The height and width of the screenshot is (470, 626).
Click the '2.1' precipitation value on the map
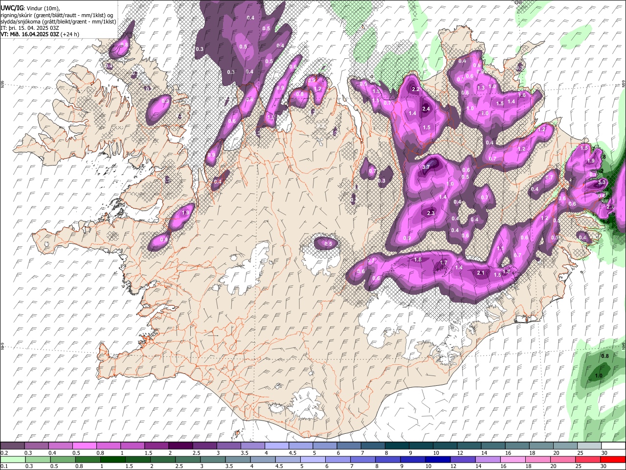point(481,273)
